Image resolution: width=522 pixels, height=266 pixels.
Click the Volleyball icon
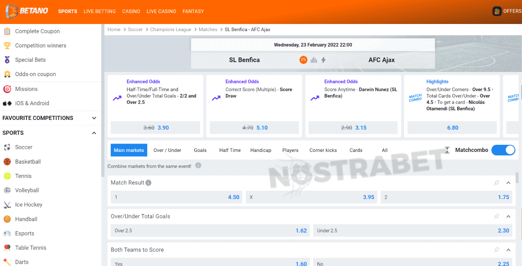coord(7,190)
